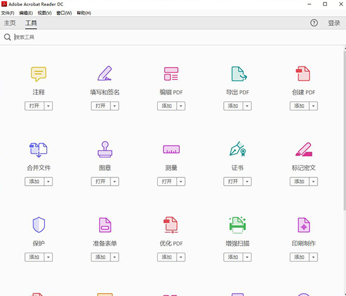Click 添加 button under 准备表单
346x296 pixels.
(101, 257)
